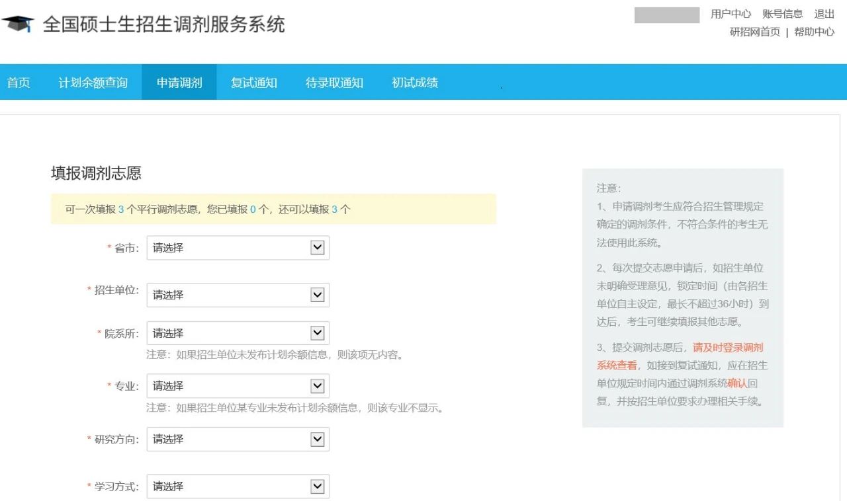The height and width of the screenshot is (501, 847).
Task: Open the 帮助中心 link
Action: [x=814, y=32]
